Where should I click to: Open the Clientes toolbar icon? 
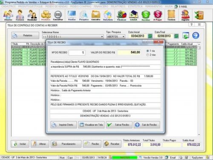pos(8,15)
